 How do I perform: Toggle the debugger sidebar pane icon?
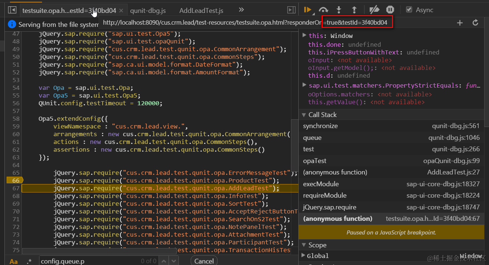click(x=291, y=10)
